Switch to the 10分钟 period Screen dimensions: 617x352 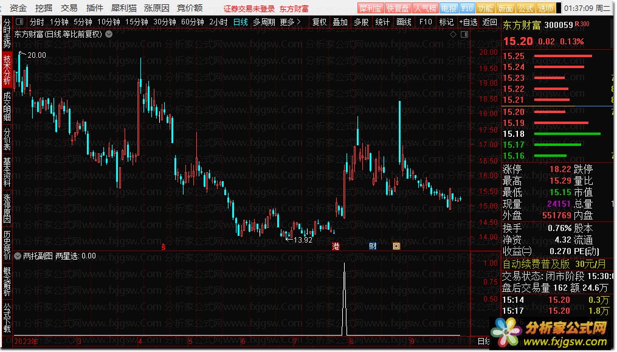tap(108, 22)
